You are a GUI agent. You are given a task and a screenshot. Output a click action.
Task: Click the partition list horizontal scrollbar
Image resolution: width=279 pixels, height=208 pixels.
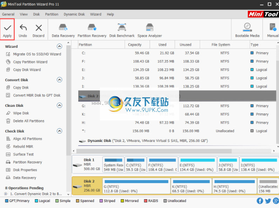tap(154, 151)
